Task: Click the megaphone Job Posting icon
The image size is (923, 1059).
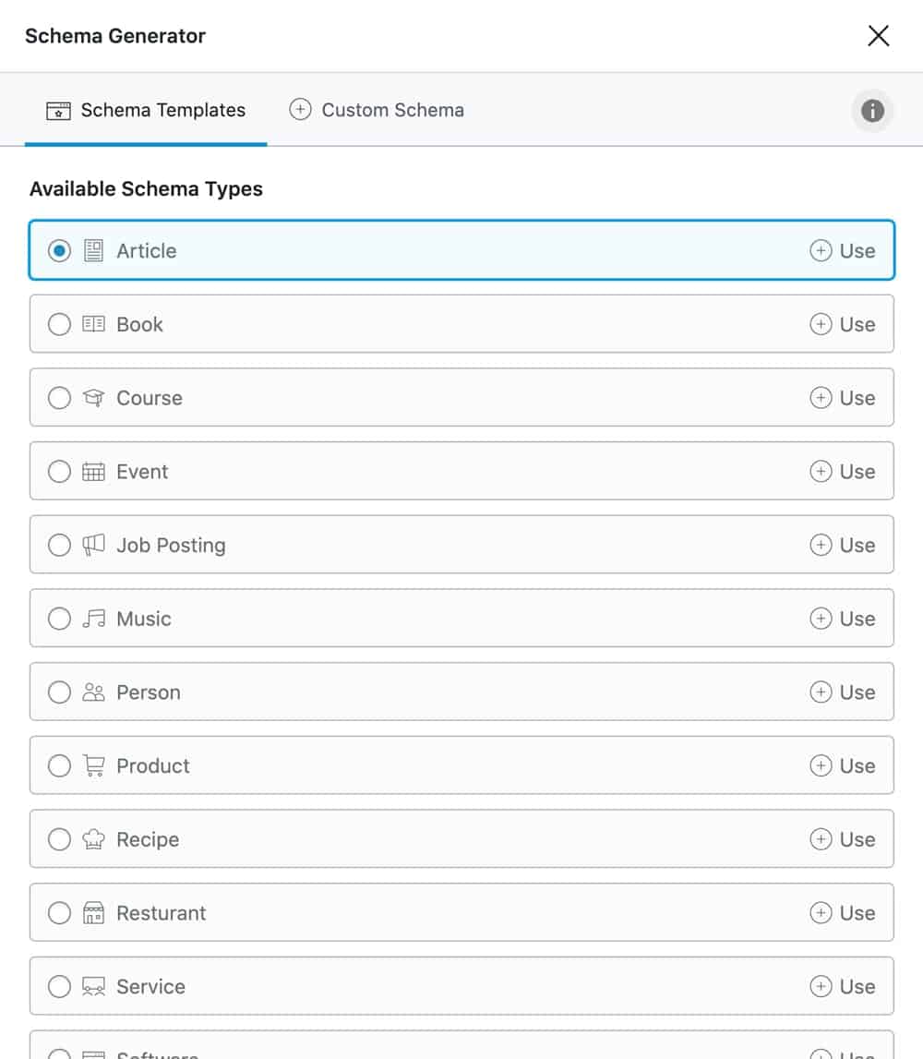Action: (x=93, y=545)
